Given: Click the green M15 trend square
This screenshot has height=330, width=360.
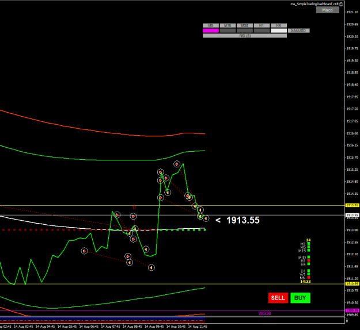Looking at the screenshot, I should [309, 251].
